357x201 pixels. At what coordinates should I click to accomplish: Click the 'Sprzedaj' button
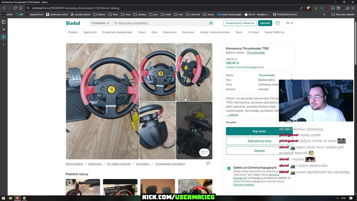tap(265, 23)
